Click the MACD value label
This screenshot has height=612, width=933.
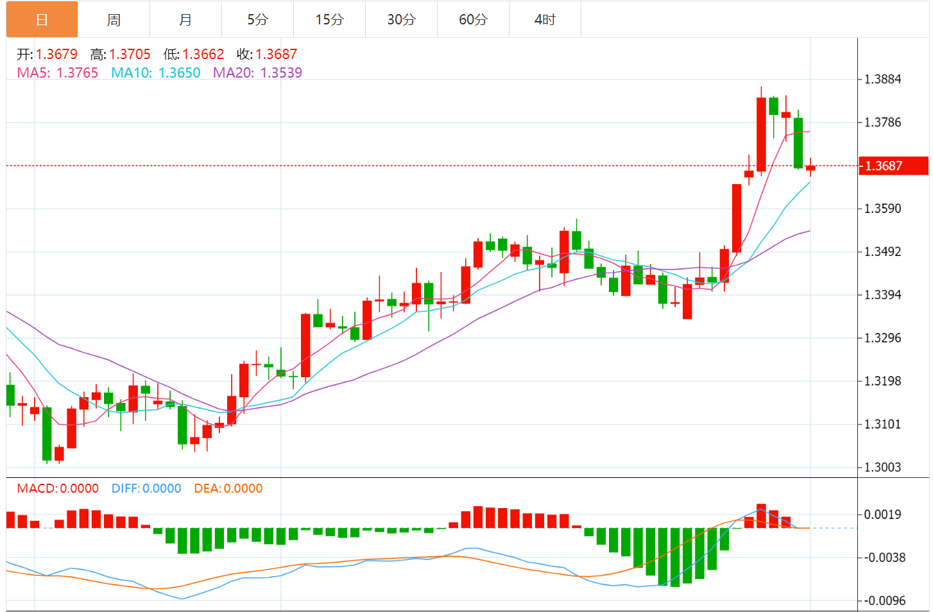[58, 489]
